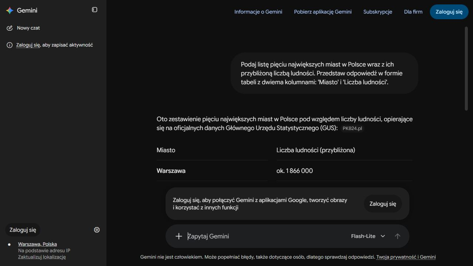The height and width of the screenshot is (266, 473).
Task: Click the Warszawa table cell
Action: point(171,171)
